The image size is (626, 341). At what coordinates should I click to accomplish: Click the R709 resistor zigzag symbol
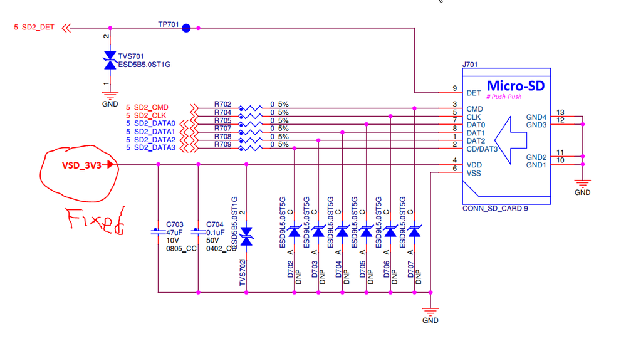tap(250, 148)
